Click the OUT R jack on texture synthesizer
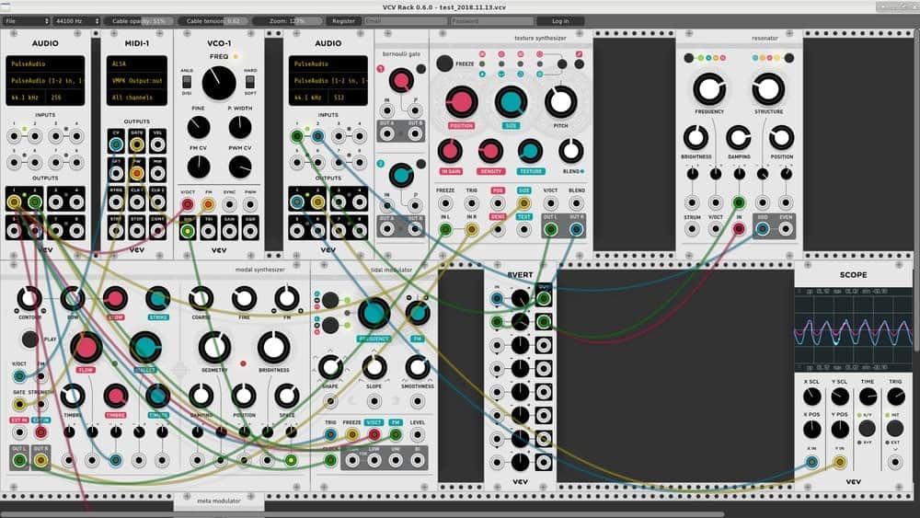Image resolution: width=920 pixels, height=518 pixels. [x=576, y=230]
